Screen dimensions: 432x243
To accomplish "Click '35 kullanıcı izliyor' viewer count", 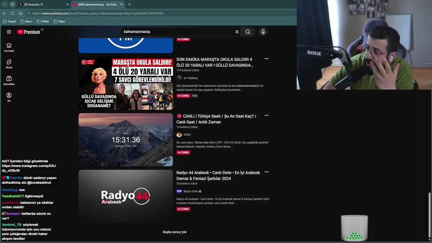I will point(187,184).
